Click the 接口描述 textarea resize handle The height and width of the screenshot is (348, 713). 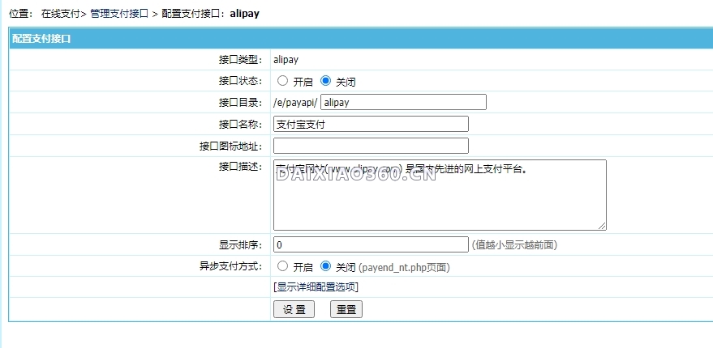[602, 226]
